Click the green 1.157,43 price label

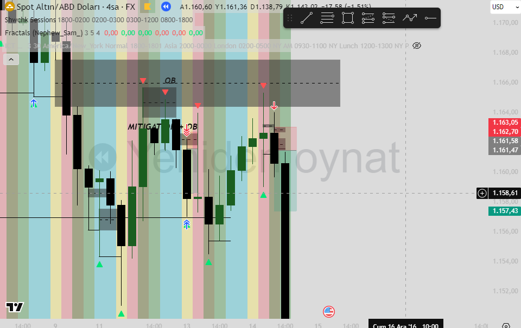click(505, 211)
